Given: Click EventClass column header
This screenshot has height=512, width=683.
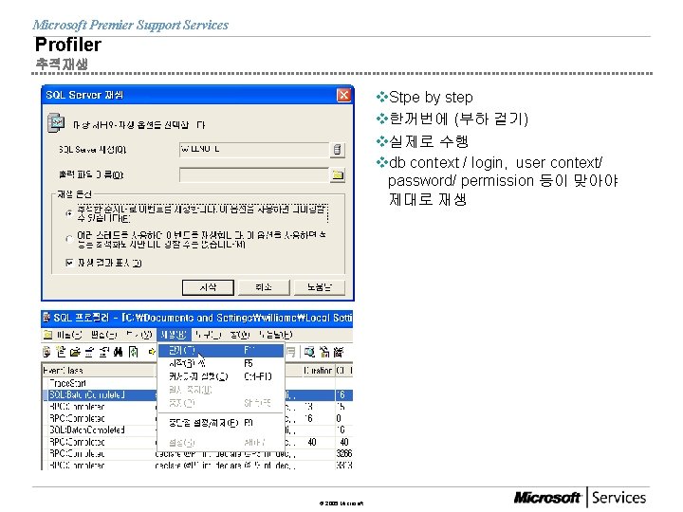Looking at the screenshot, I should [x=99, y=371].
